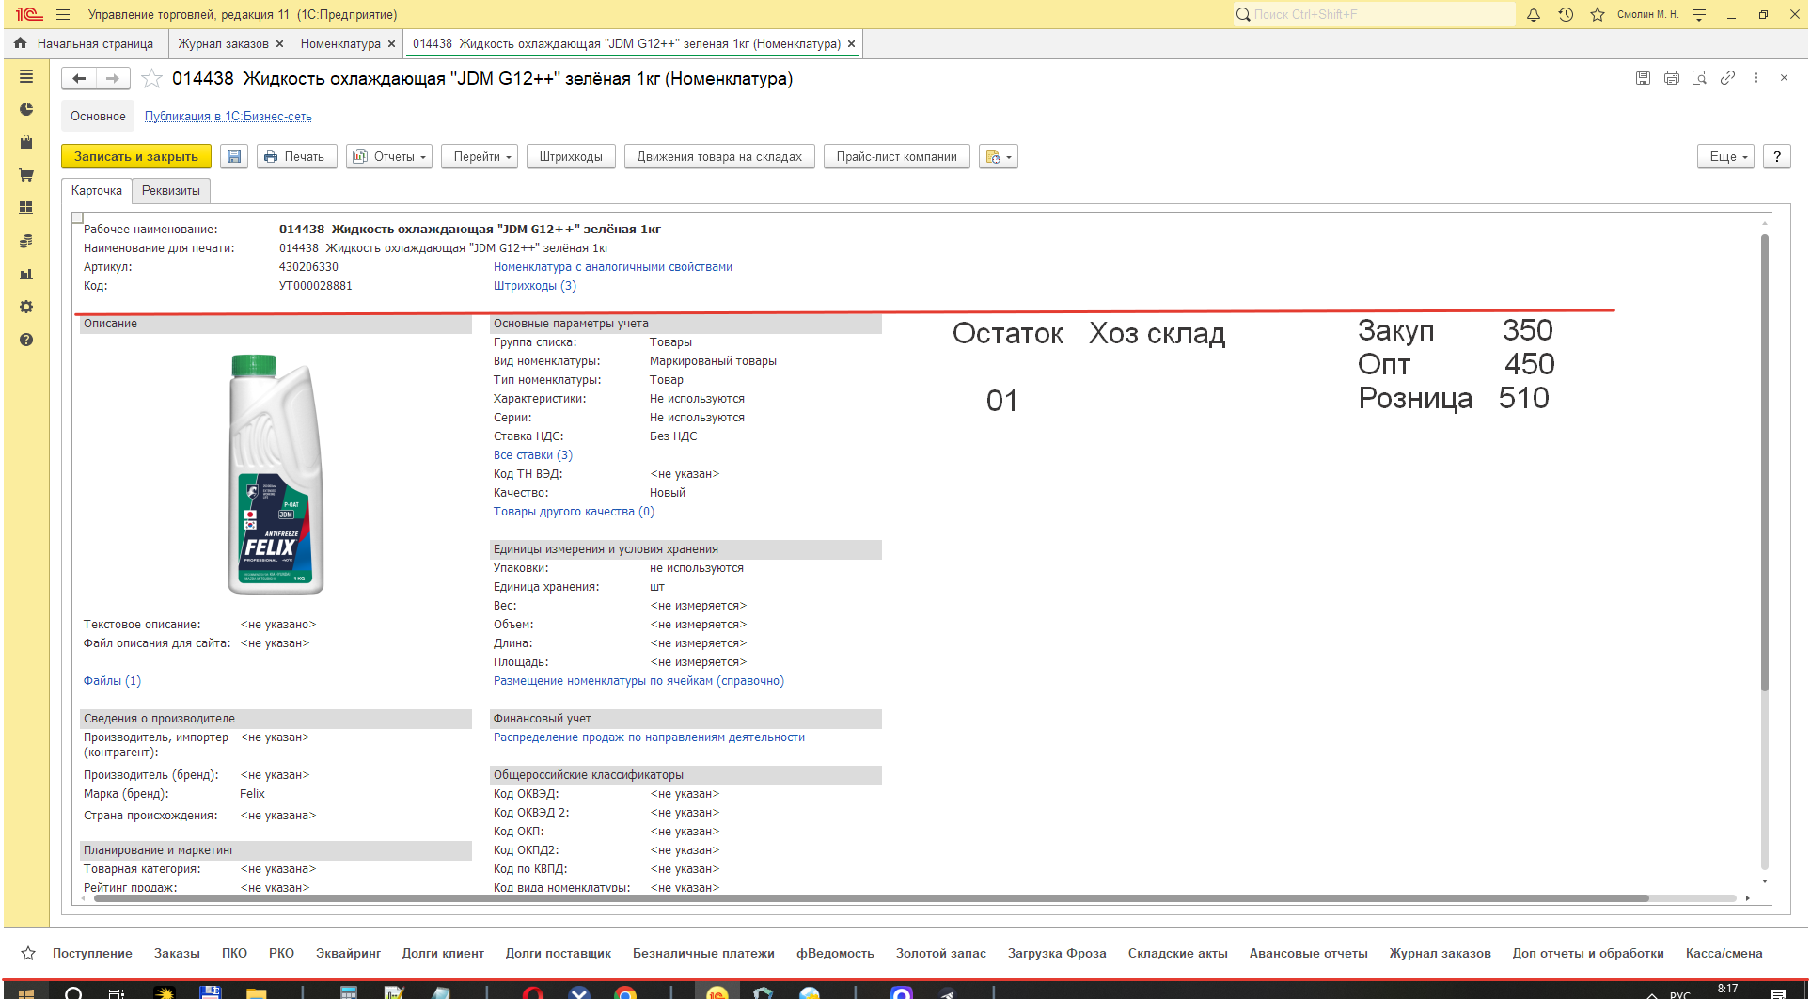Viewport: 1811px width, 999px height.
Task: Add item to favorites with star icon
Action: click(x=151, y=79)
